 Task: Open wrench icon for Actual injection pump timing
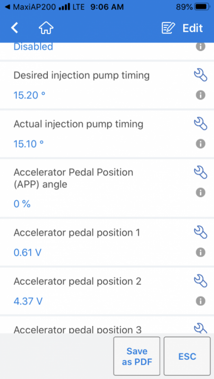(200, 124)
